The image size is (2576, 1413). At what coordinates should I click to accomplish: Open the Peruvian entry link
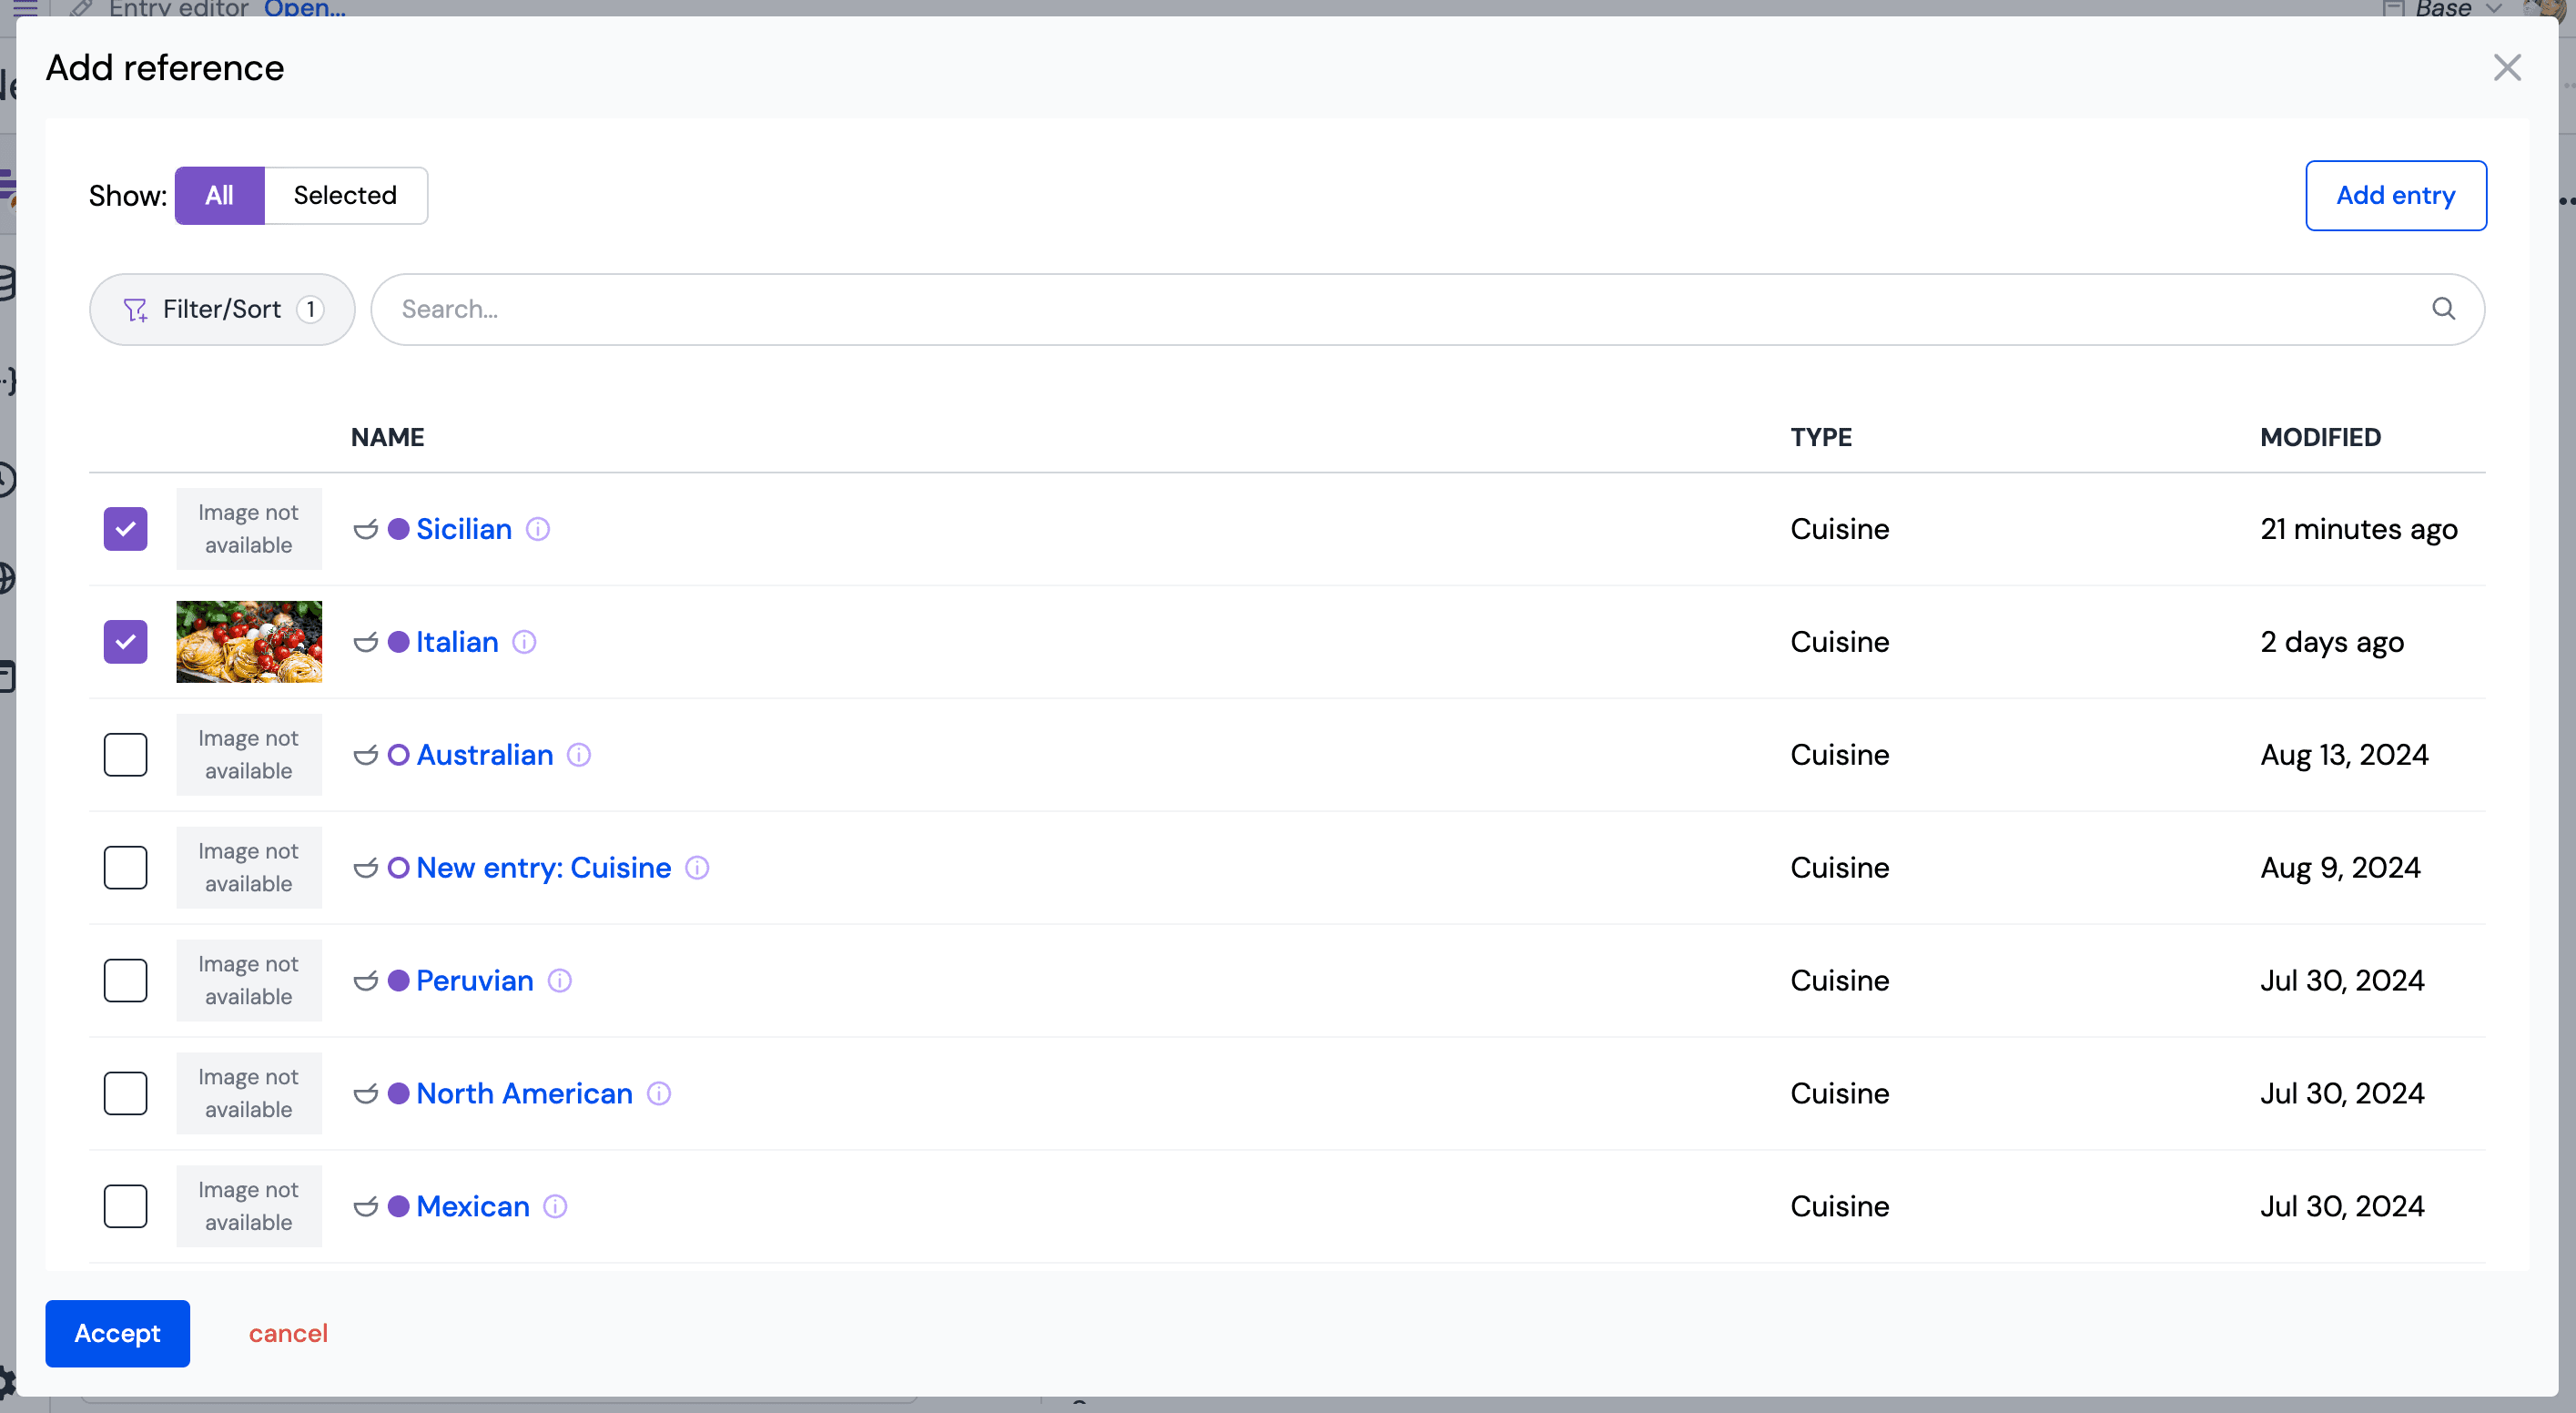click(475, 981)
